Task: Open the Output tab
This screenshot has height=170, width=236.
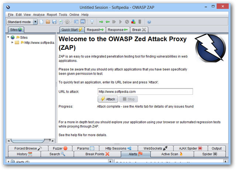Action: tap(216, 148)
